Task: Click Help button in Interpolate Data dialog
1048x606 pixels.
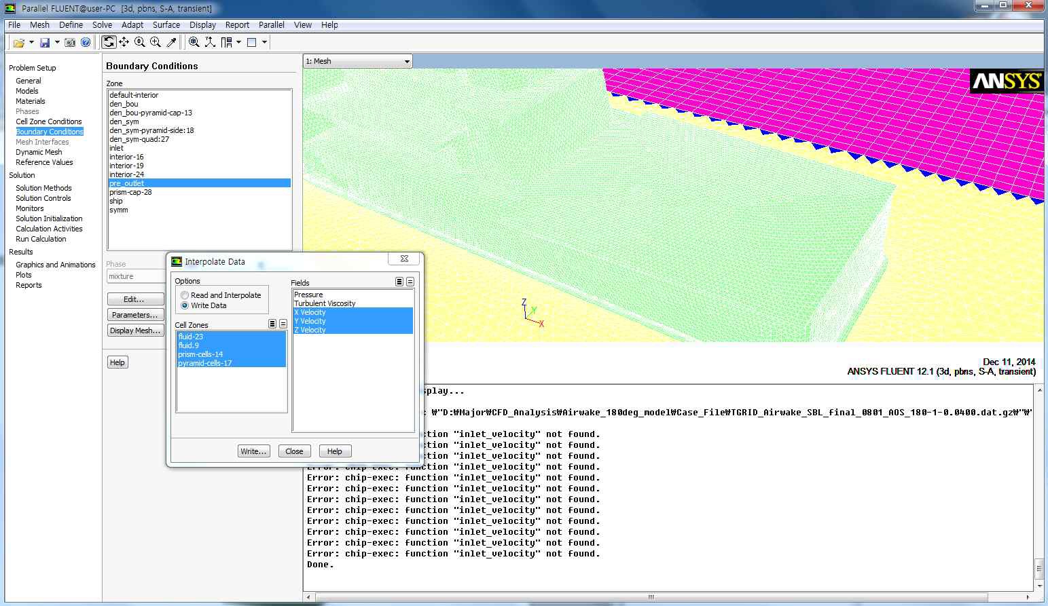Action: pos(335,451)
